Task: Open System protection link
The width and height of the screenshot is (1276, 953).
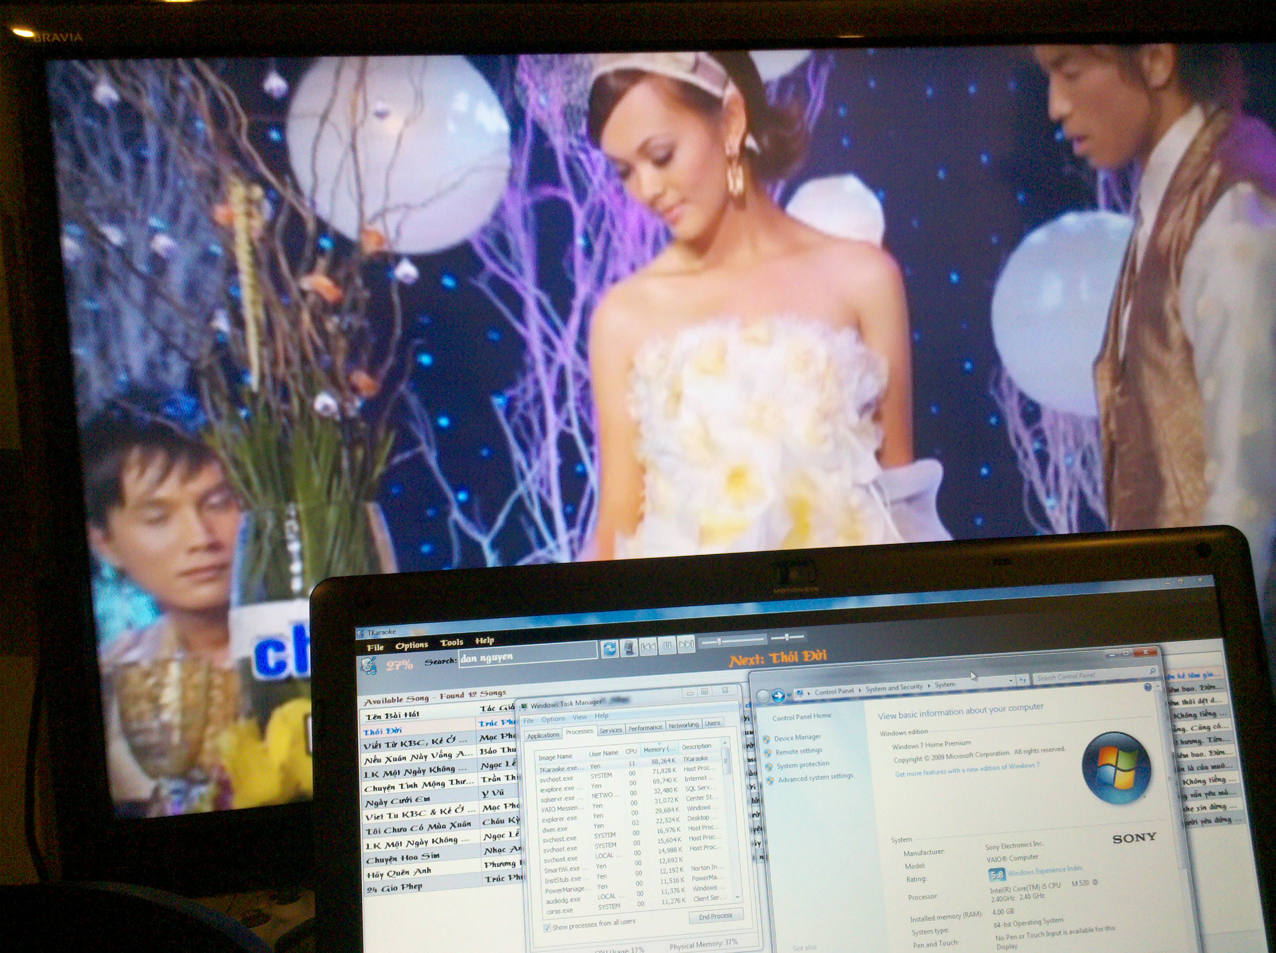Action: point(802,764)
